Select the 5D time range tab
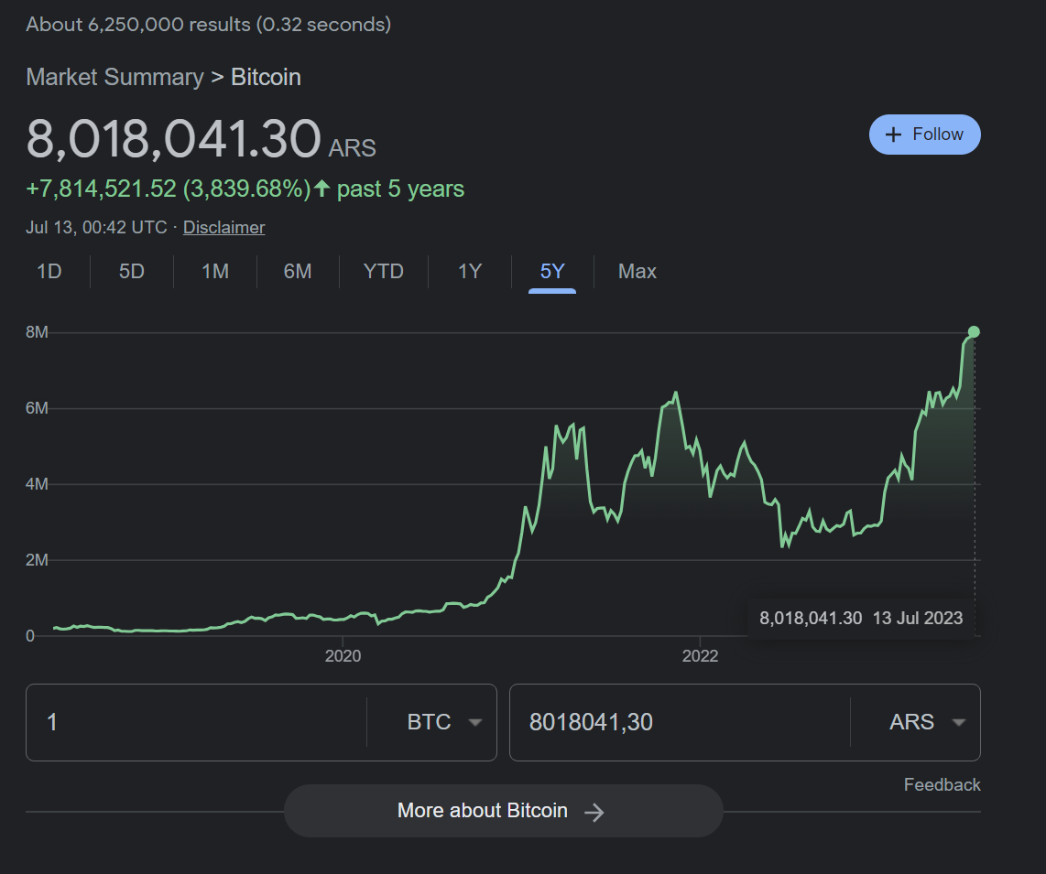This screenshot has width=1046, height=874. 132,272
